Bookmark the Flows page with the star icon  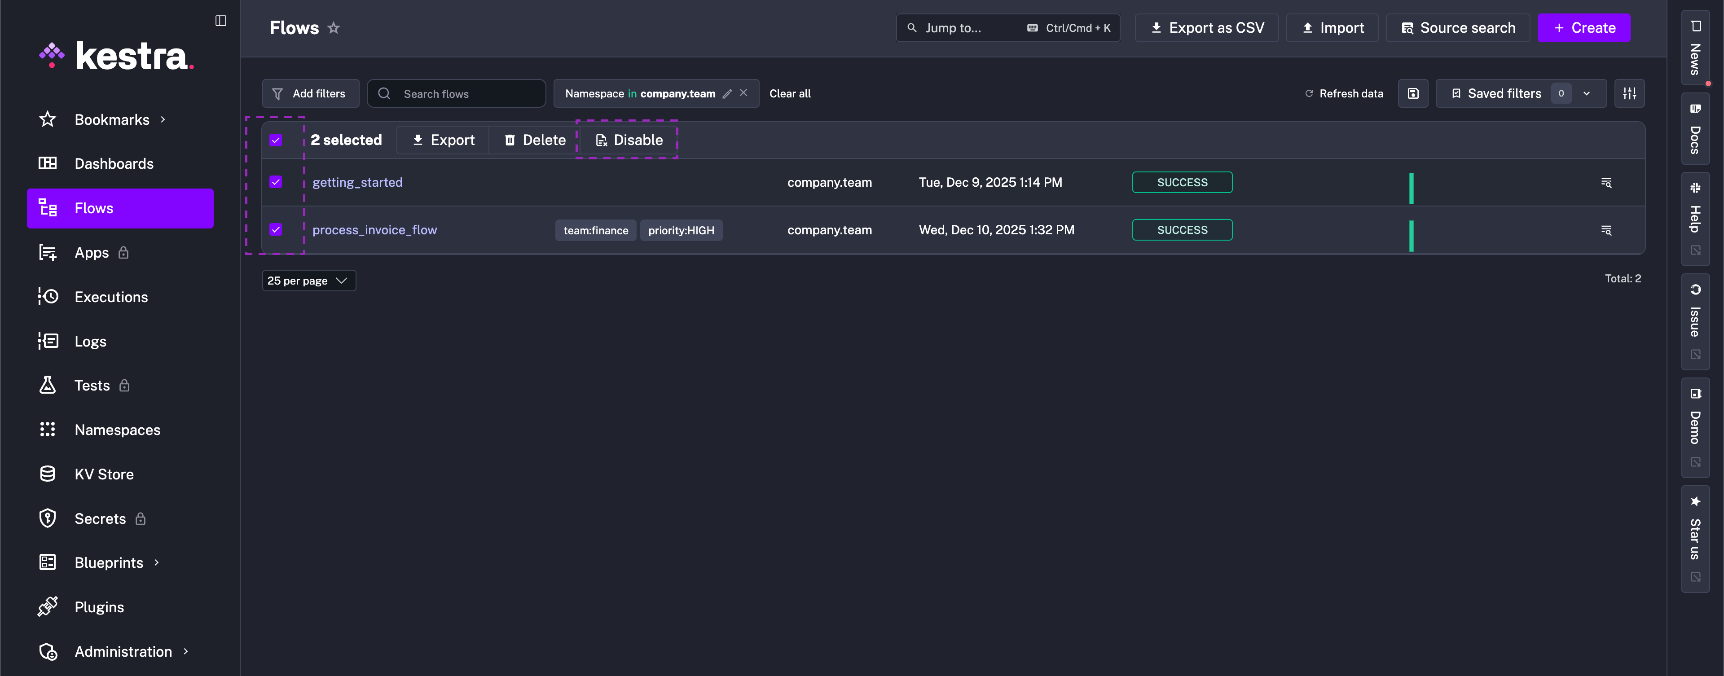[x=333, y=28]
